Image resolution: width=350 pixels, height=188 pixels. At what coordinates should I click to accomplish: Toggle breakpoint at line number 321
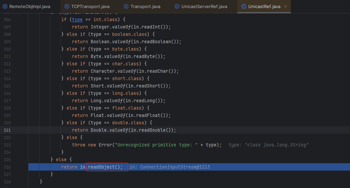point(7,130)
